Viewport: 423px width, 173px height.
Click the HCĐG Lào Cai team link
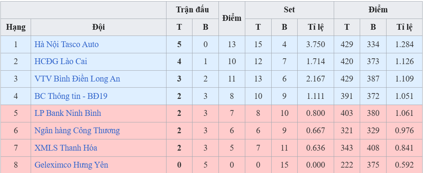pos(58,61)
